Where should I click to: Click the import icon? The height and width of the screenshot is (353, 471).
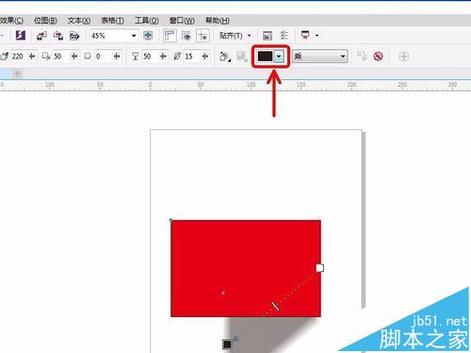pyautogui.click(x=41, y=36)
